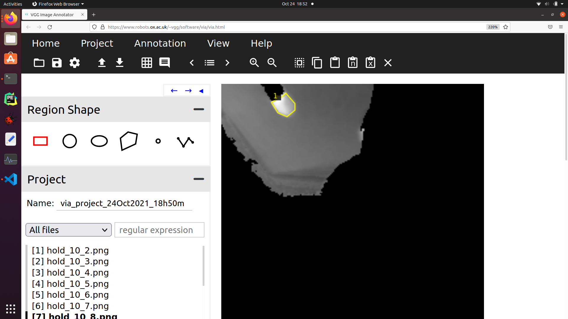Open Visual Studio Code from dock
The height and width of the screenshot is (319, 568).
coord(11,179)
